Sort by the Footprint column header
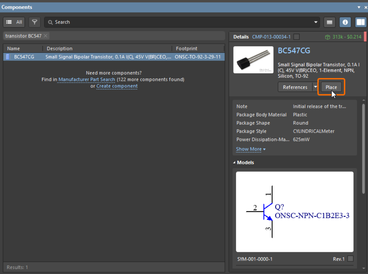Screen dimensions: 368x274 (198, 49)
